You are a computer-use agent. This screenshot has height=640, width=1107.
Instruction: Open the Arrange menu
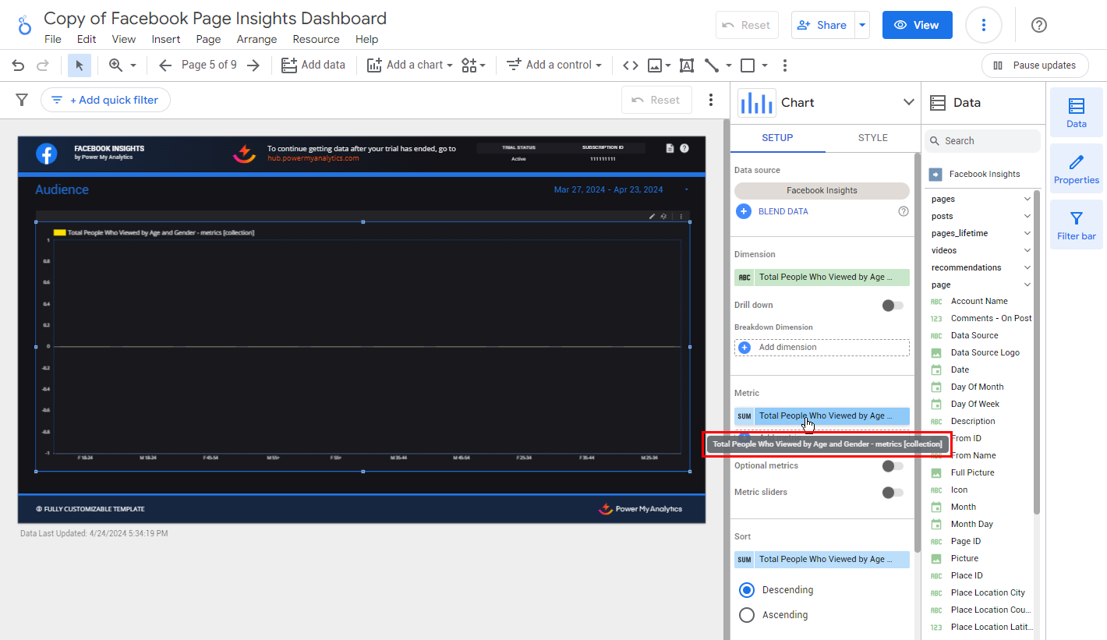256,39
